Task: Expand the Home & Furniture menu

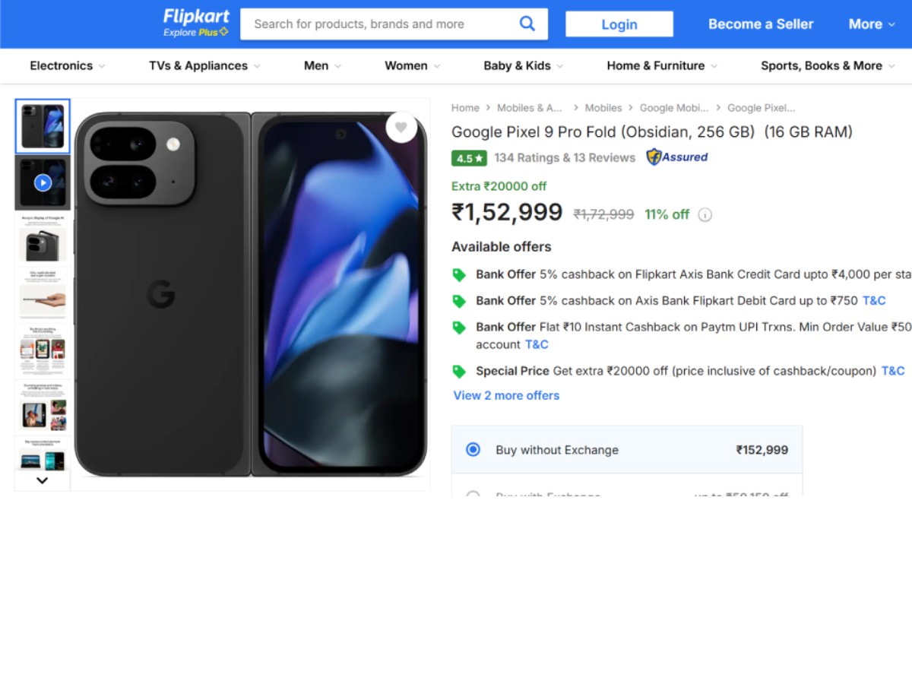Action: point(661,66)
